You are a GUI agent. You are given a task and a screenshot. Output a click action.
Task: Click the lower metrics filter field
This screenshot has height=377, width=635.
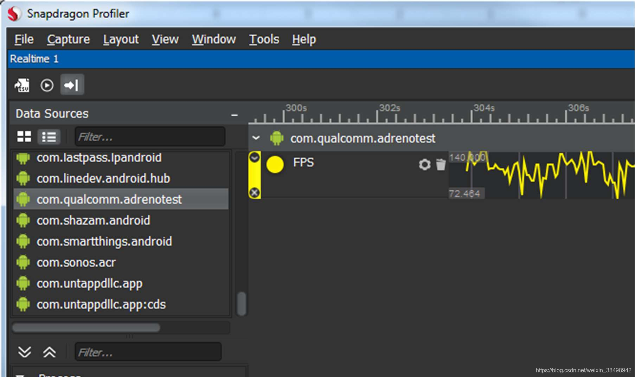[x=148, y=352]
